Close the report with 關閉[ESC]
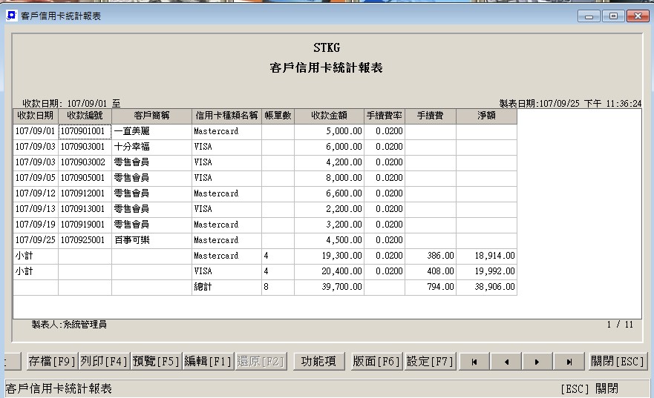Screen dimensions: 654x398 (618, 361)
